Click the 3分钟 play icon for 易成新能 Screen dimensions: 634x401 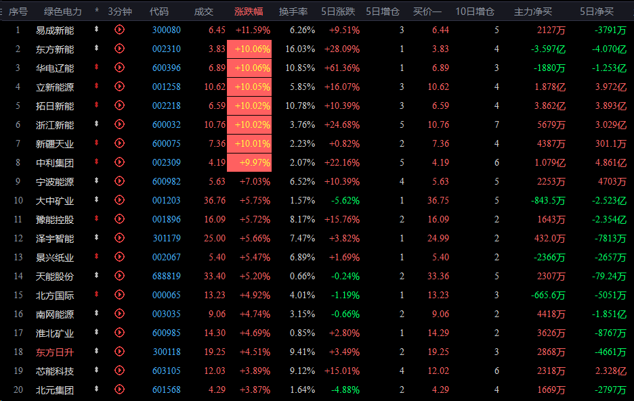pyautogui.click(x=120, y=30)
